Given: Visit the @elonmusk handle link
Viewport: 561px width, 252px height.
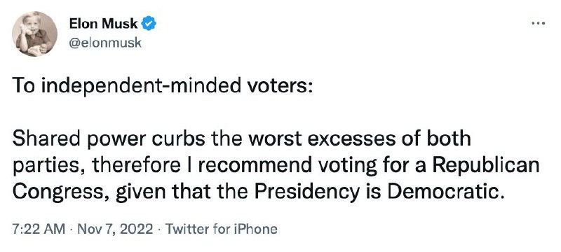Looking at the screenshot, I should (104, 43).
